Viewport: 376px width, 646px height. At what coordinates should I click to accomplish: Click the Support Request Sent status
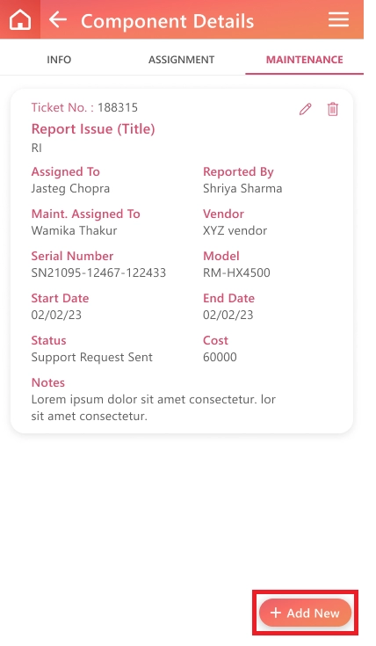(92, 357)
